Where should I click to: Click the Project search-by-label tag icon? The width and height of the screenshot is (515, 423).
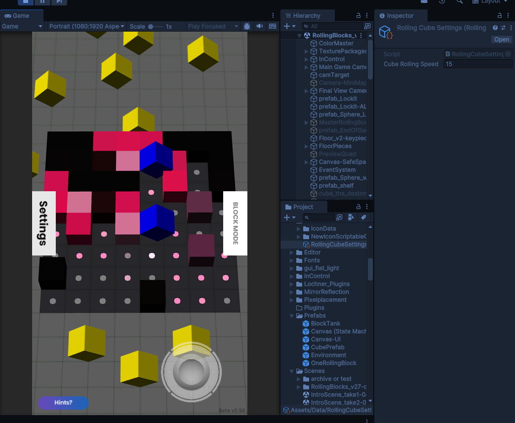pyautogui.click(x=363, y=217)
